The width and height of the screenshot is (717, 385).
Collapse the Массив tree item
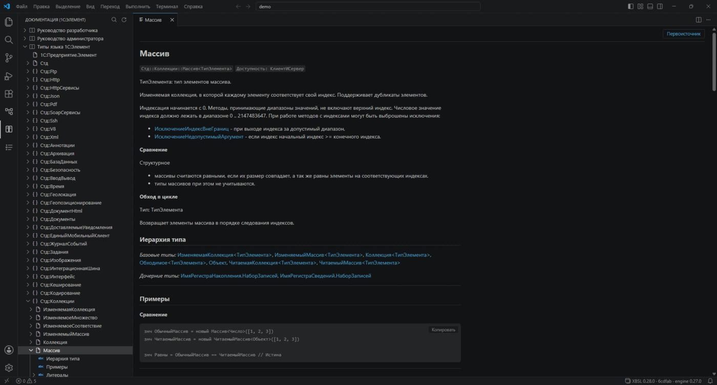(x=31, y=350)
